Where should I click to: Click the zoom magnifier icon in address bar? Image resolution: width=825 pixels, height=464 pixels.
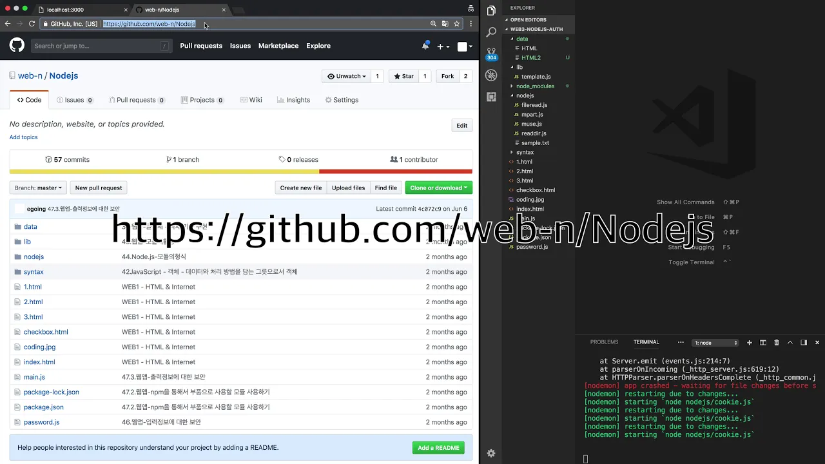(x=433, y=24)
